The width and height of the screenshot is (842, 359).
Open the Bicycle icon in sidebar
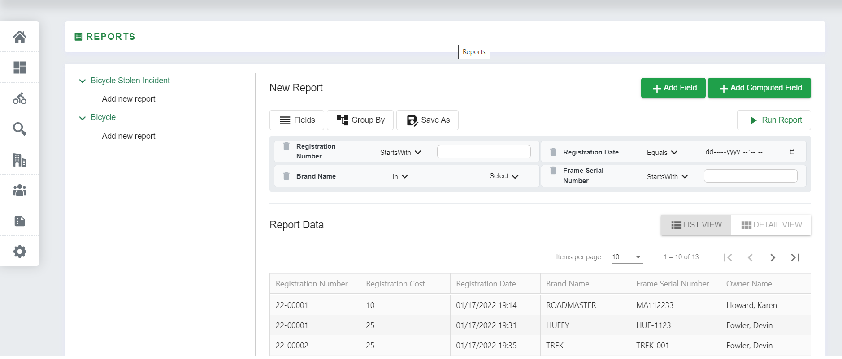click(x=20, y=98)
